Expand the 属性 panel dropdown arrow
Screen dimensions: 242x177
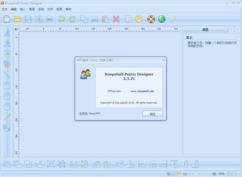[x=231, y=29]
